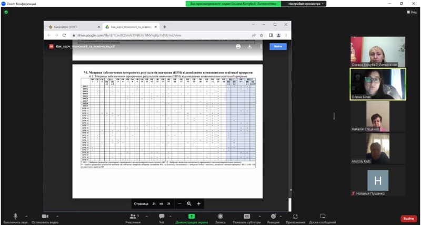Select Олена Білик video thumbnail
Screen dimensions: 421x225
pos(378,84)
